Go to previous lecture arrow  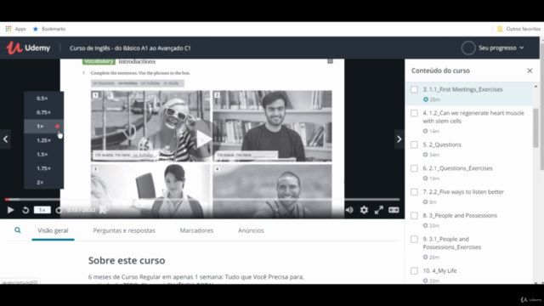(x=5, y=139)
